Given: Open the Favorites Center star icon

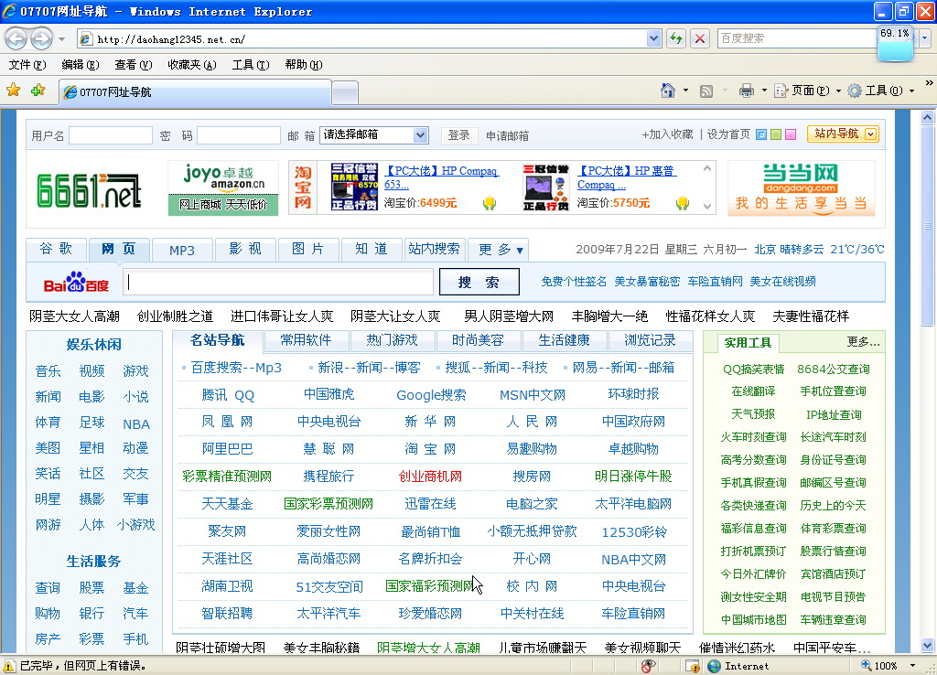Looking at the screenshot, I should tap(14, 91).
